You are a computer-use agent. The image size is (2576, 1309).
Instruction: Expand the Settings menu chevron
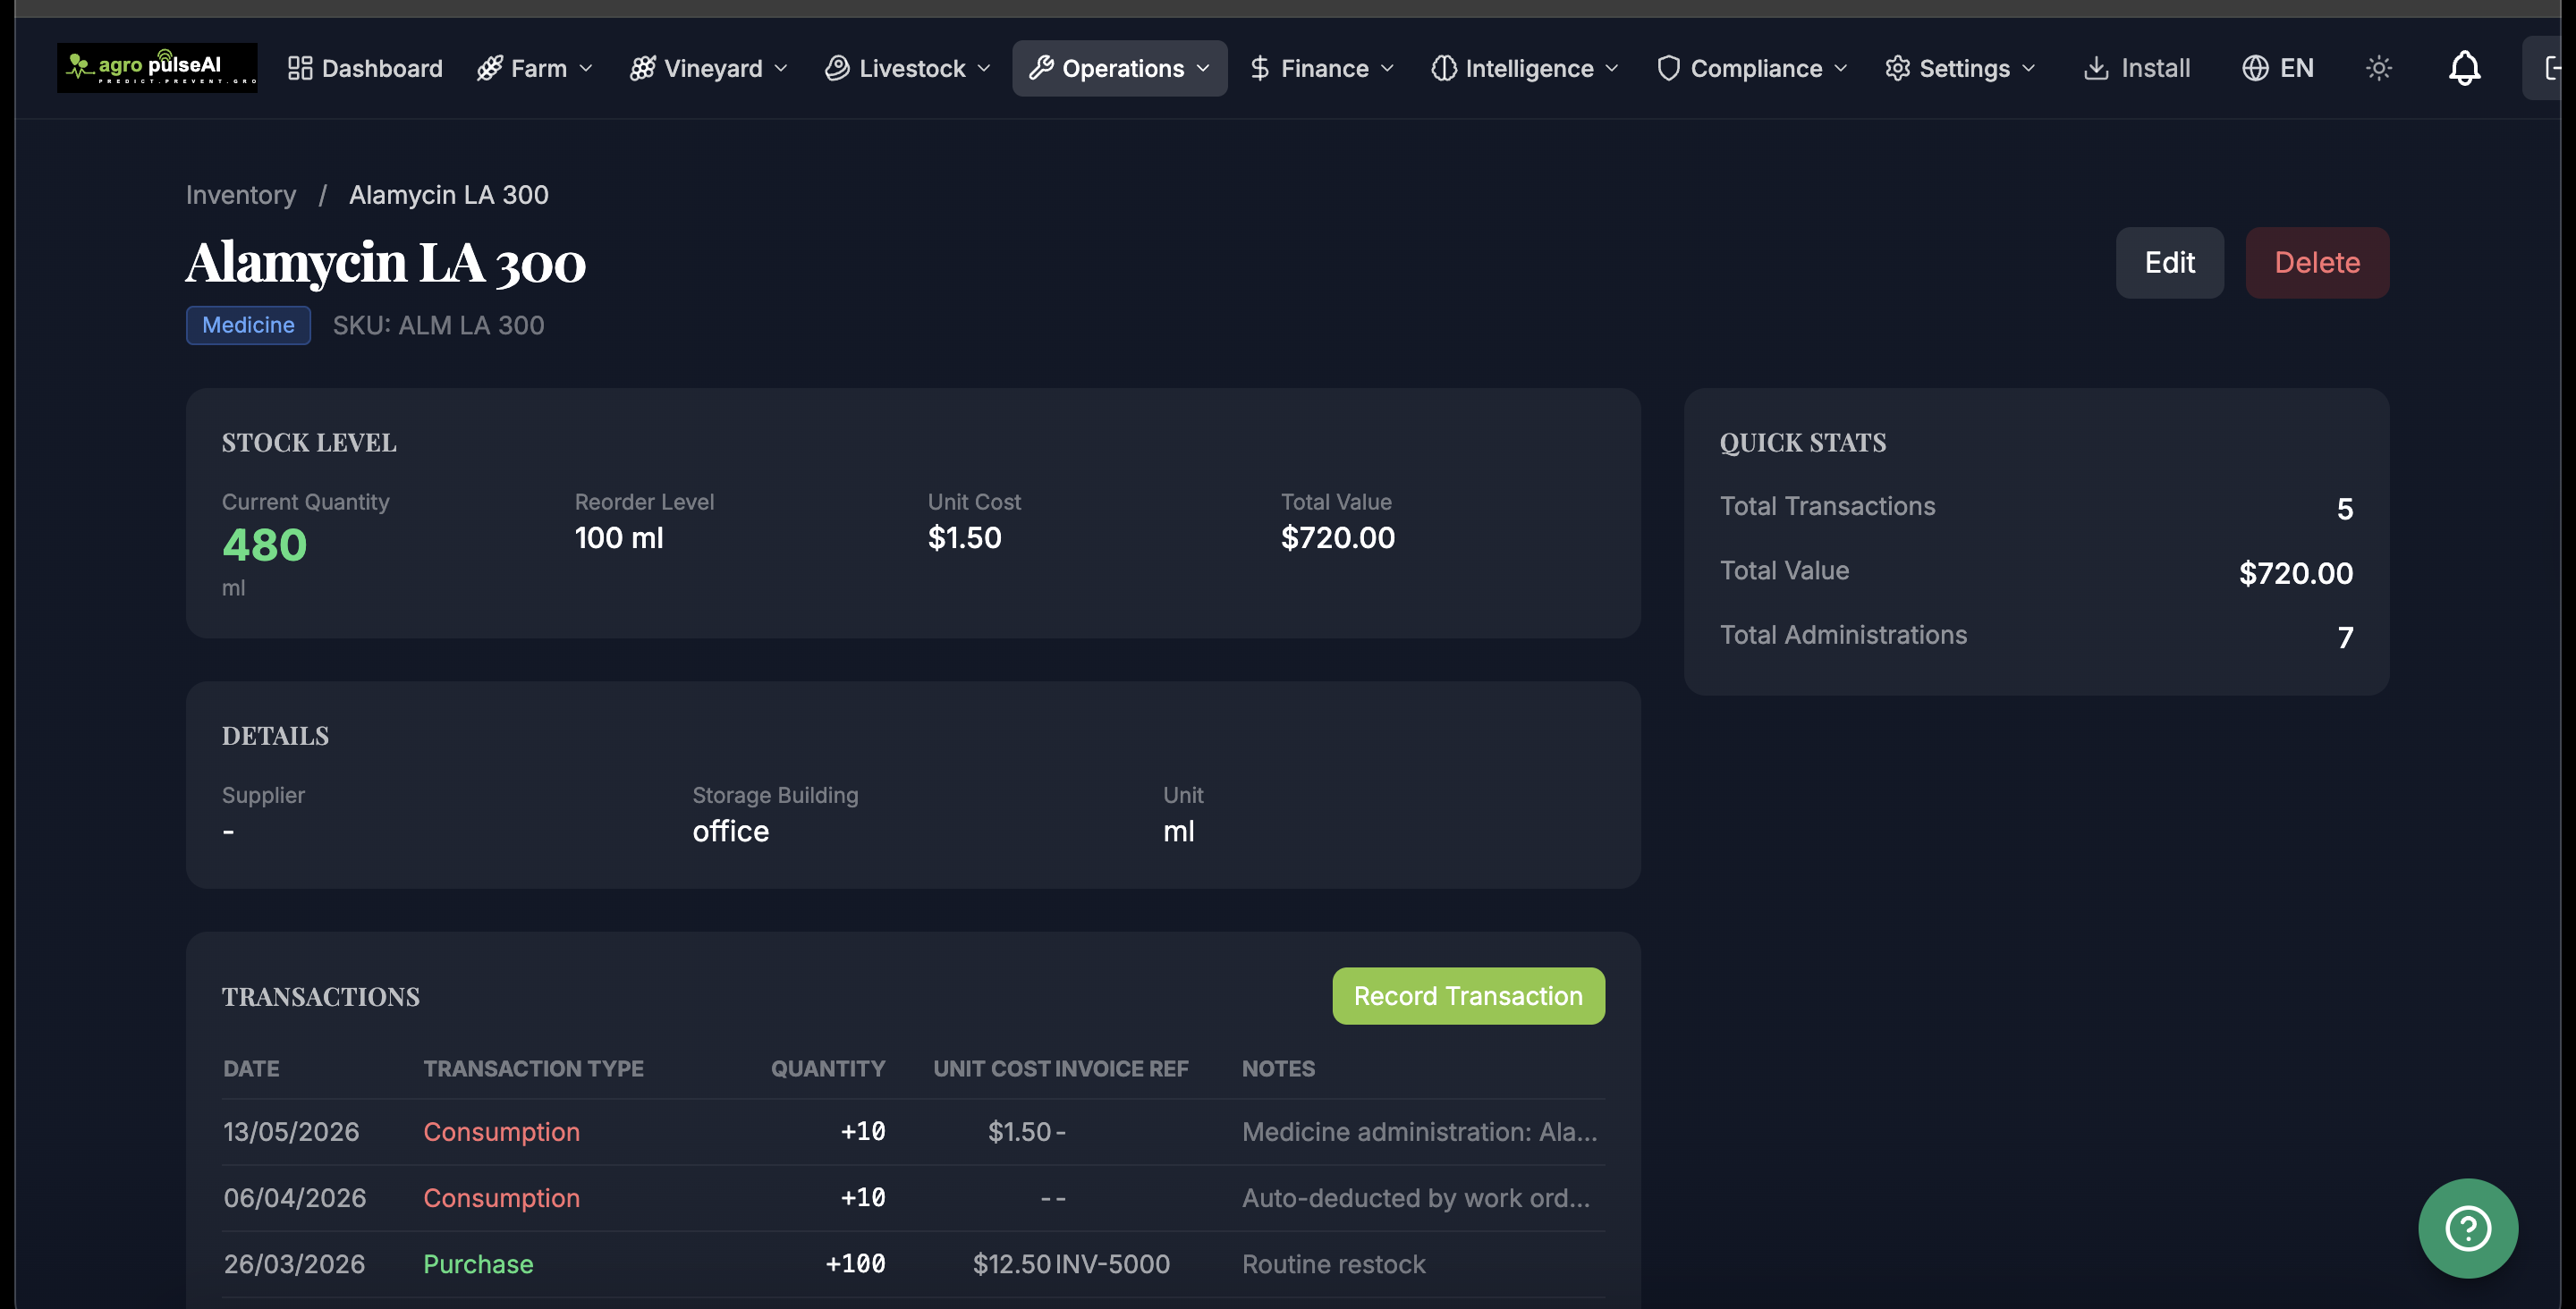pyautogui.click(x=2028, y=68)
